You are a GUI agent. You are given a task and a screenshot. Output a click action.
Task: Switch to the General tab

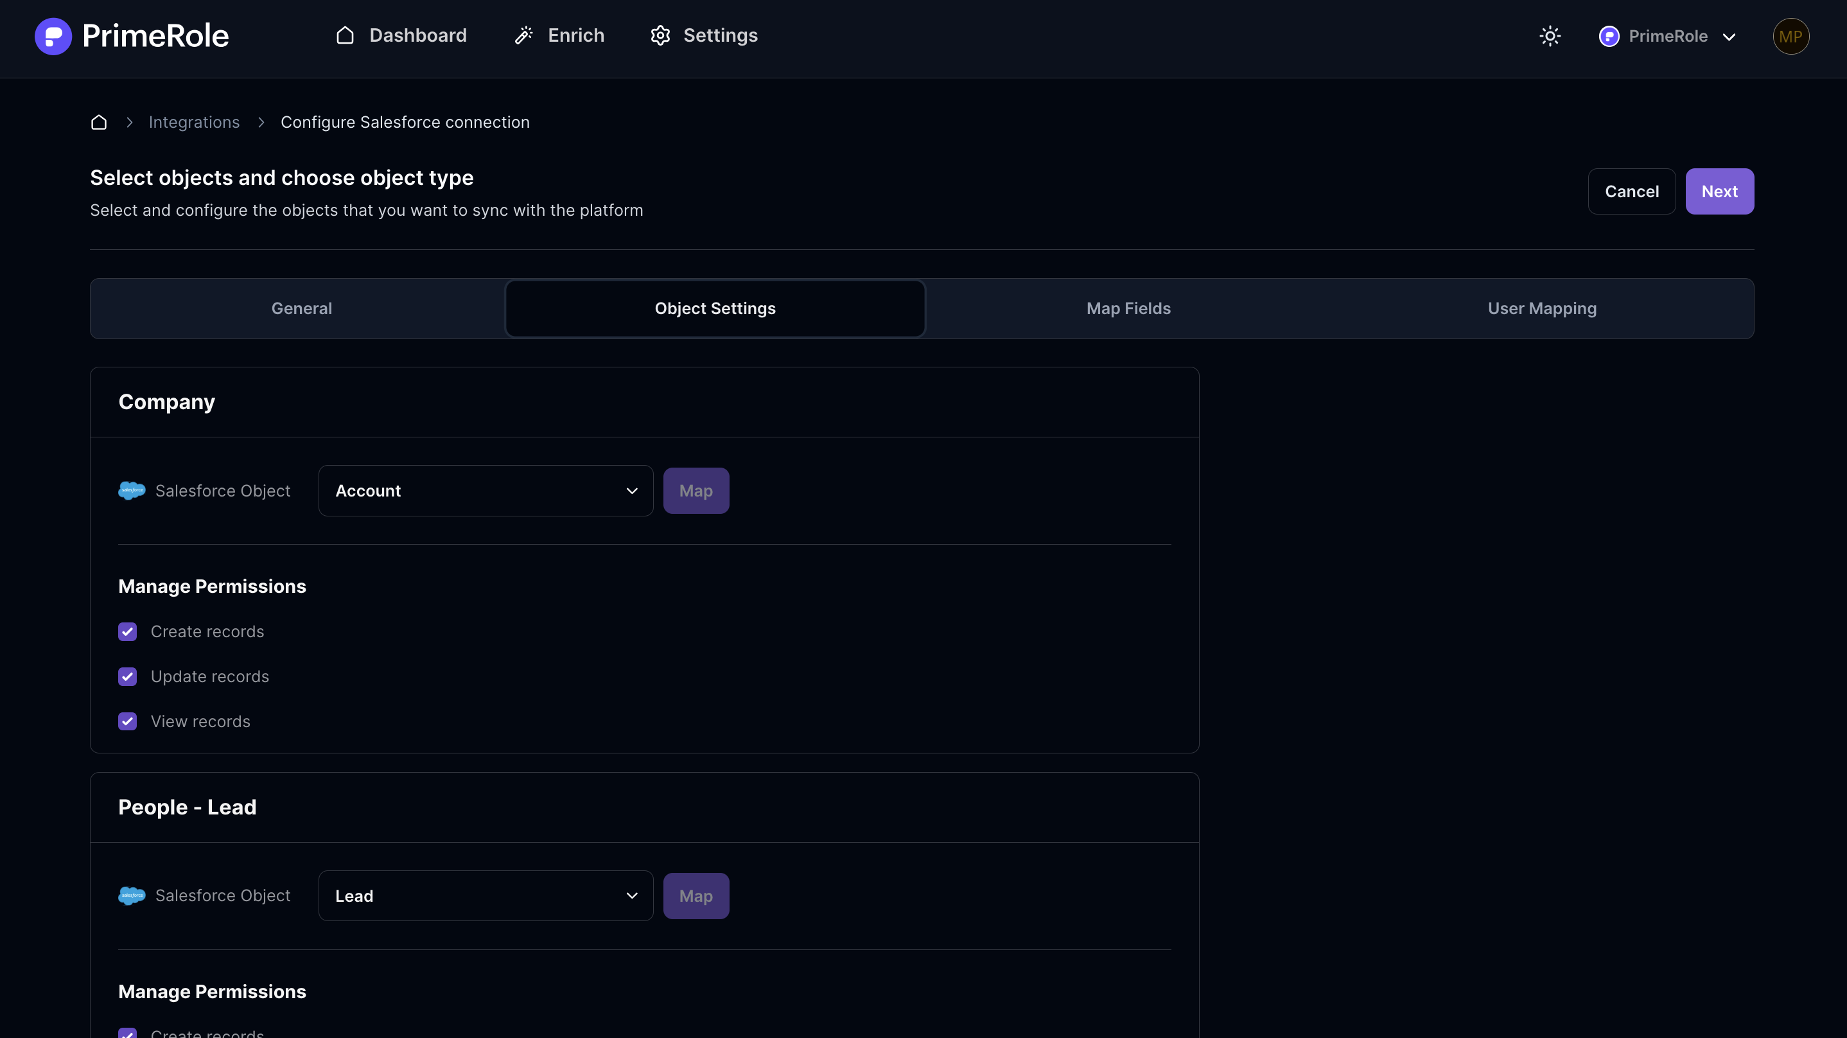[x=301, y=308]
